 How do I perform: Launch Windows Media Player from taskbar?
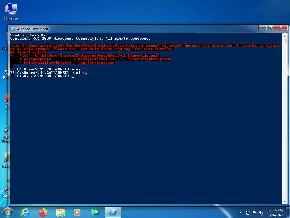click(77, 212)
